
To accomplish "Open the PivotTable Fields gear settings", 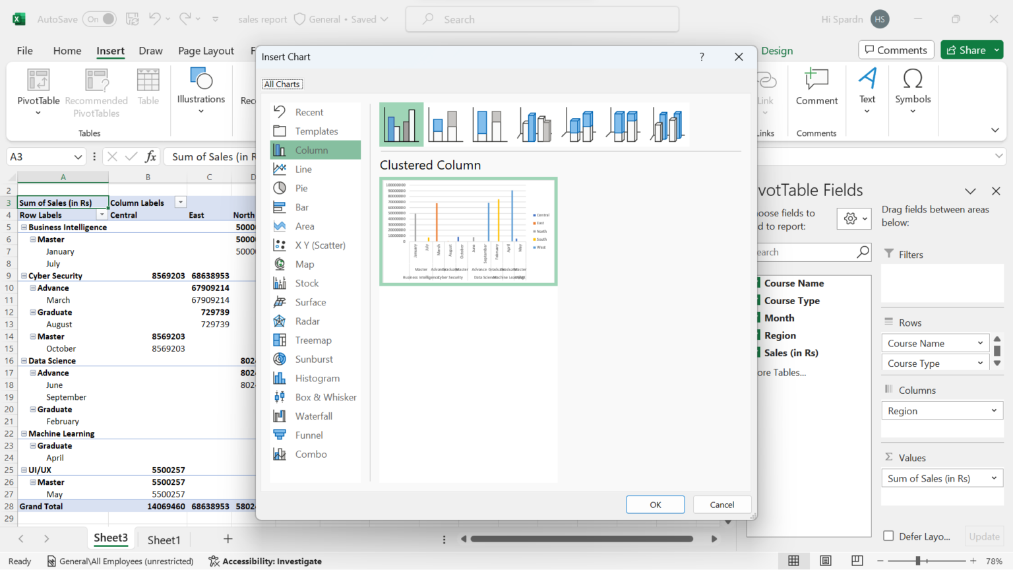I will point(850,218).
